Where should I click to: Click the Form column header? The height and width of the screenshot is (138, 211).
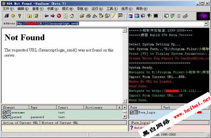pyautogui.click(x=145, y=107)
